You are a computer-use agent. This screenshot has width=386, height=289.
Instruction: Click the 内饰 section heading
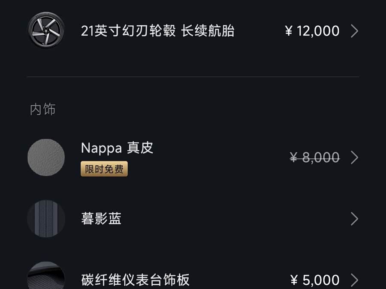point(42,109)
